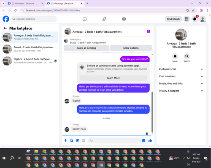This screenshot has height=168, width=211.
Task: Click Find friends button
Action: 173,19
